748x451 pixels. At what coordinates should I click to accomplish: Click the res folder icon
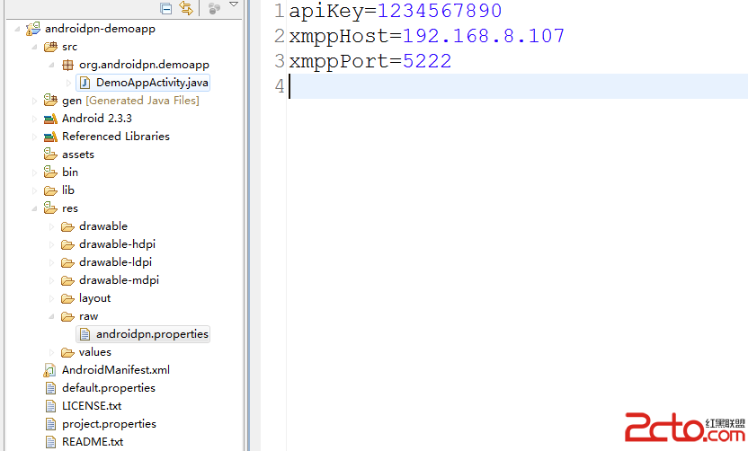[x=50, y=208]
